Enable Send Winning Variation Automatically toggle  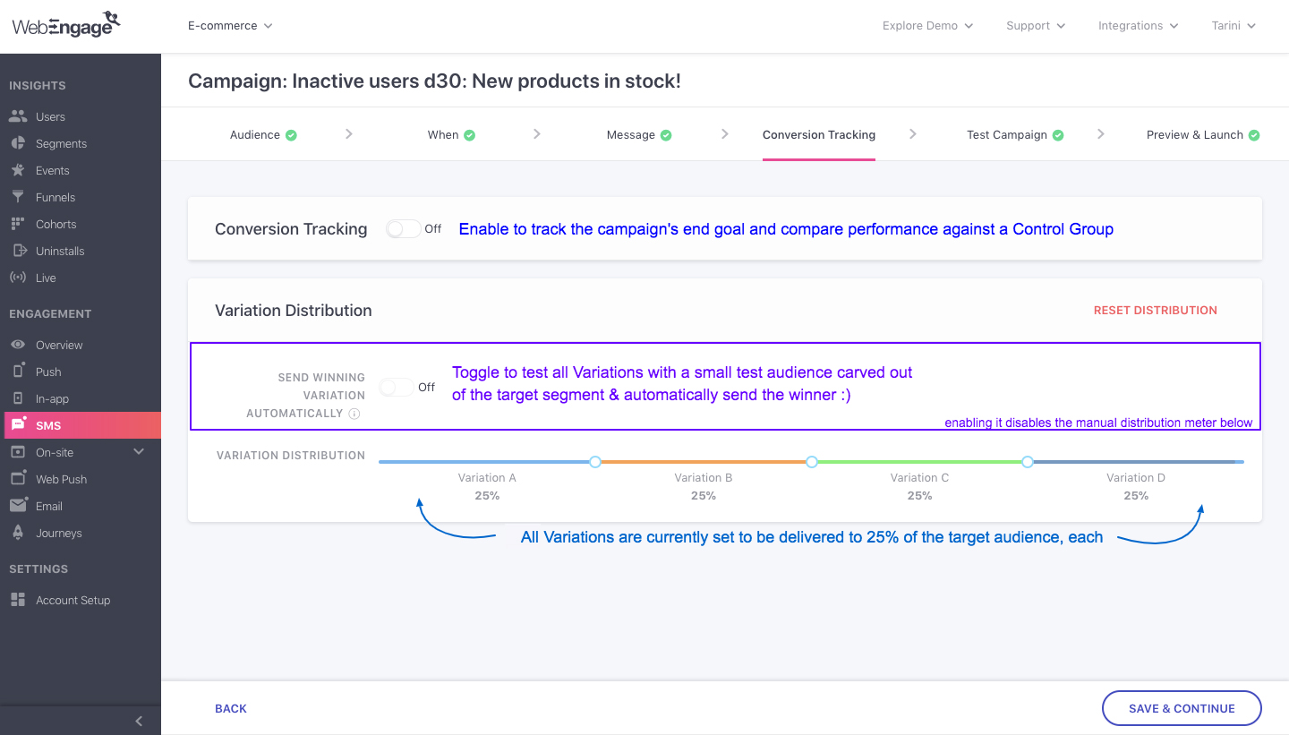[x=397, y=387]
